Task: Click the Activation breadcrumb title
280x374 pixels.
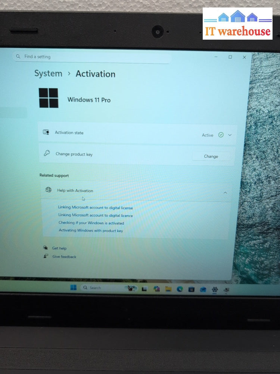Action: coord(96,74)
